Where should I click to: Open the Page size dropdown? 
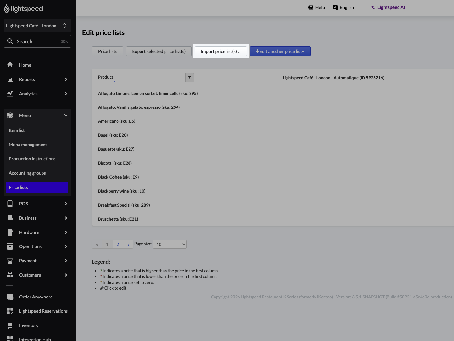point(170,244)
